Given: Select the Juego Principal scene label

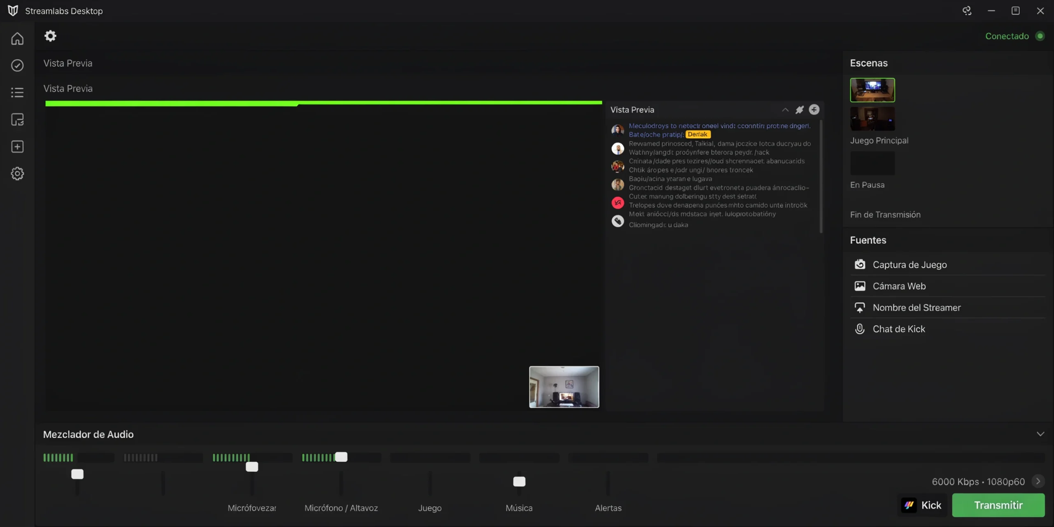Looking at the screenshot, I should [x=879, y=140].
